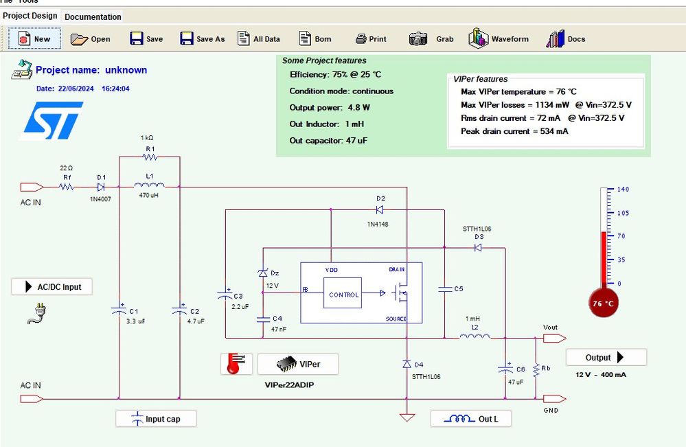The image size is (686, 447).
Task: Print the project
Action: pos(370,38)
